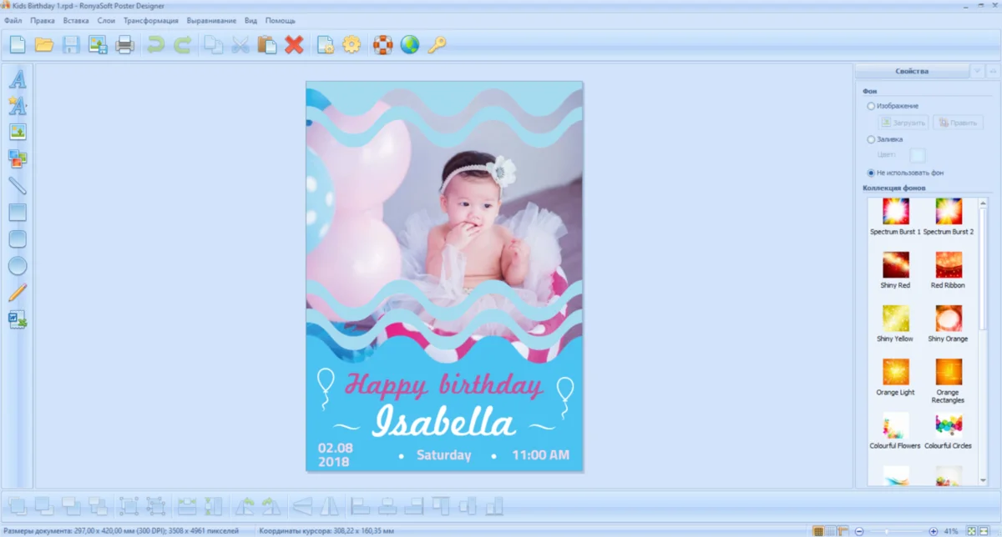Click the Insert Image tool icon
Screen dimensions: 1002x537
tap(18, 132)
